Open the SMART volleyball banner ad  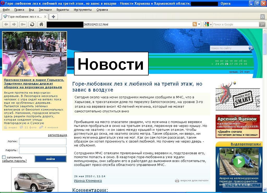pos(238,96)
